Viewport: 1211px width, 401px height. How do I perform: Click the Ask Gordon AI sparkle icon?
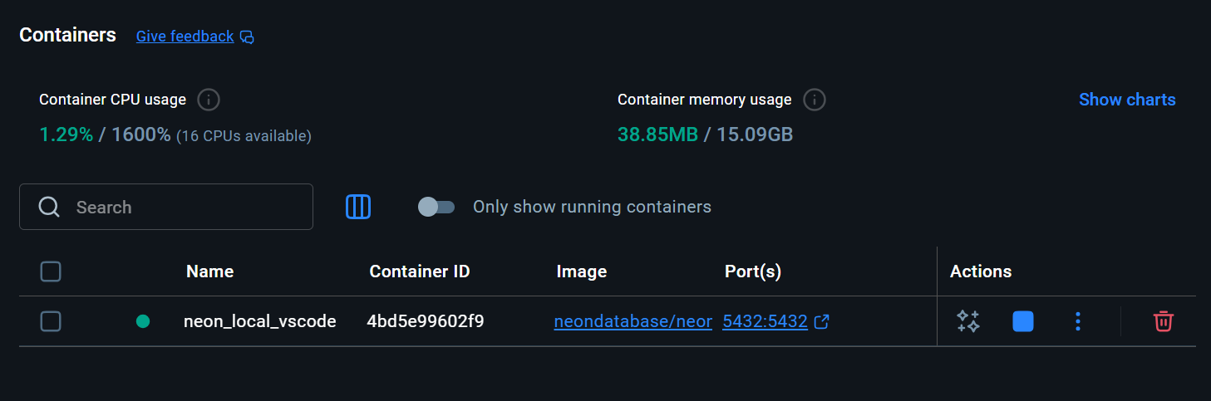coord(967,321)
